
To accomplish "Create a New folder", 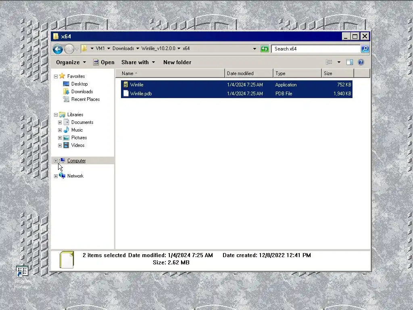I will tap(177, 63).
